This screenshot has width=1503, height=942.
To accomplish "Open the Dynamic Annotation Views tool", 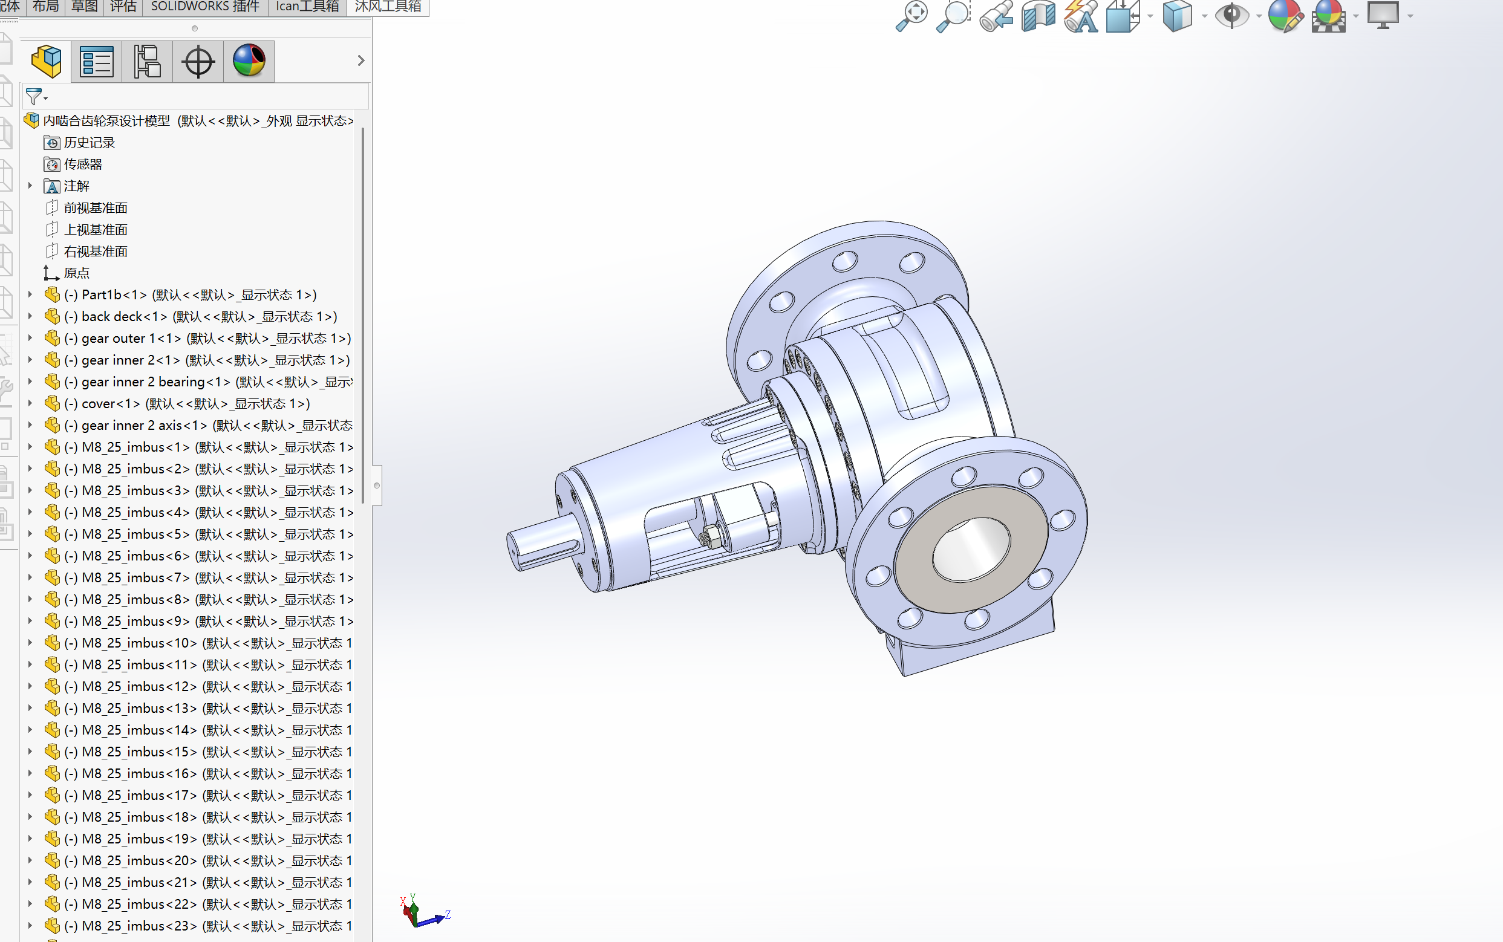I will [x=1080, y=16].
